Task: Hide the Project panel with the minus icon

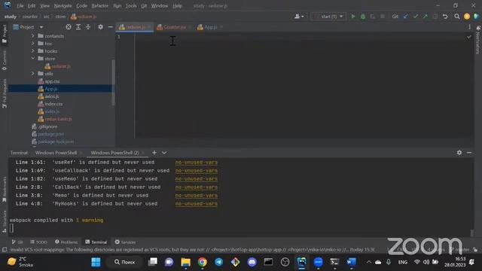Action: click(x=110, y=27)
